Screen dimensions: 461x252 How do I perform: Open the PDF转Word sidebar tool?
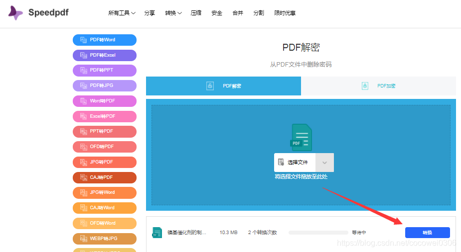point(105,40)
